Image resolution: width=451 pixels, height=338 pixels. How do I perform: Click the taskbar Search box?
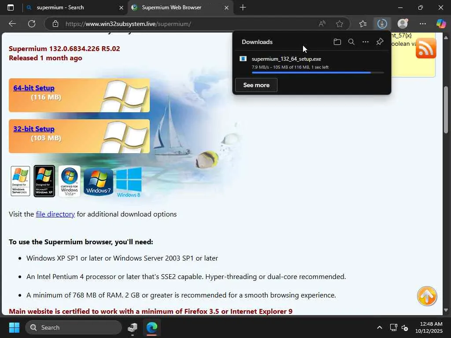tap(74, 327)
